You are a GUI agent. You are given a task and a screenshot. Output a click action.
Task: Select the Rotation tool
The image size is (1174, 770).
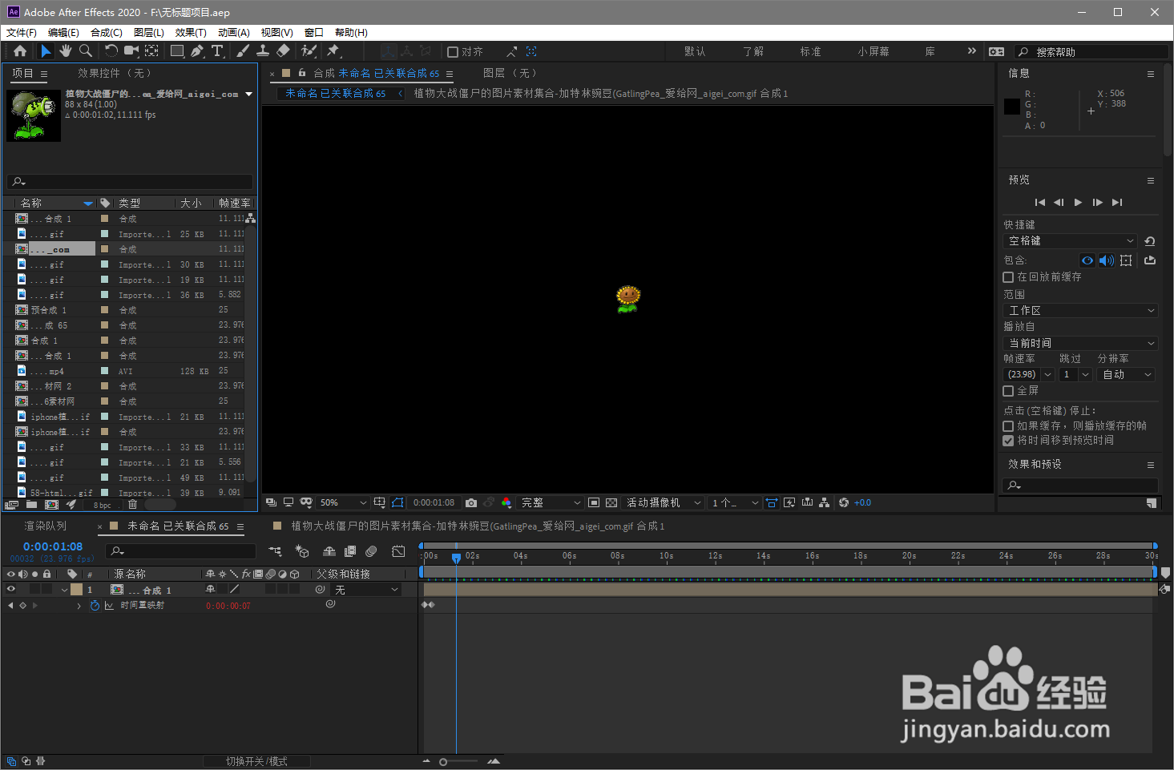click(x=111, y=51)
